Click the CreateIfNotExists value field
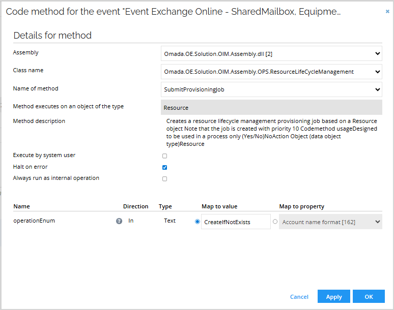Image resolution: width=394 pixels, height=310 pixels. [236, 222]
